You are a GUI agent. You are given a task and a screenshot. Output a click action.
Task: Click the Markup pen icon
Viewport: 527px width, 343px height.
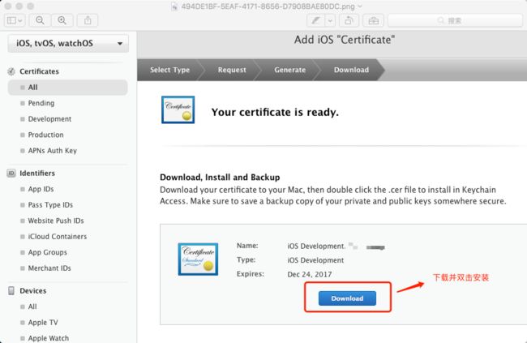[x=315, y=20]
